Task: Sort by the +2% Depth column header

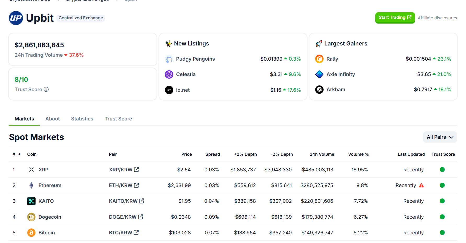Action: coord(245,154)
